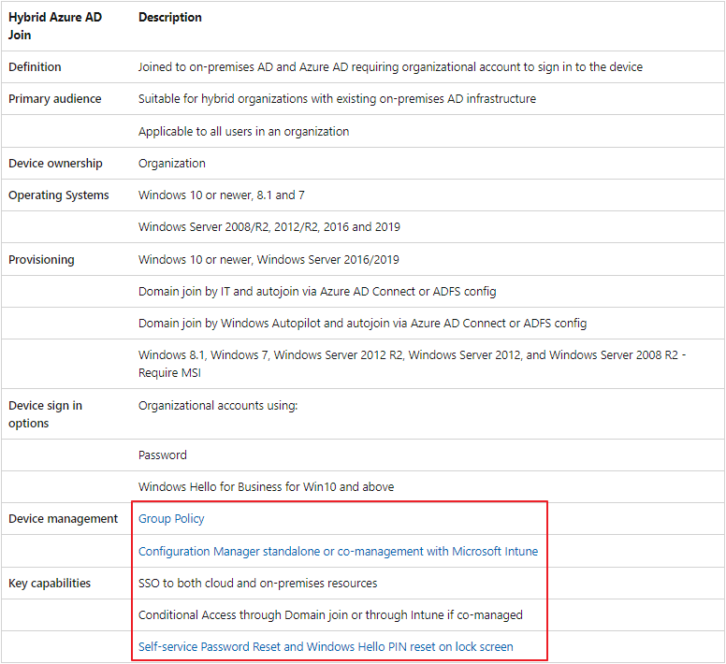Open the Self-service Password Reset link
The width and height of the screenshot is (726, 664).
326,646
